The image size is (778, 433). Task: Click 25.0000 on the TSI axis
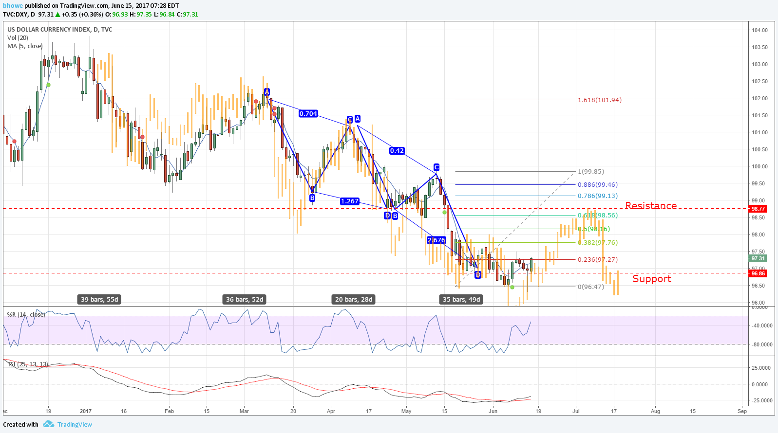762,368
